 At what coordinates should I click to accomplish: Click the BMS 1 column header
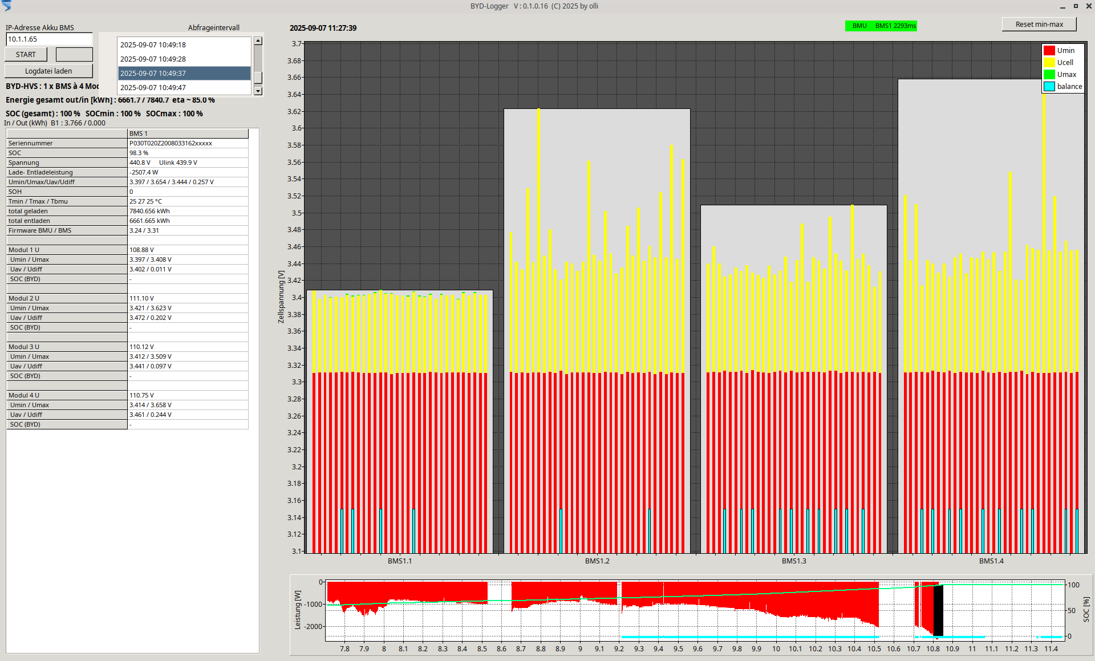point(188,133)
